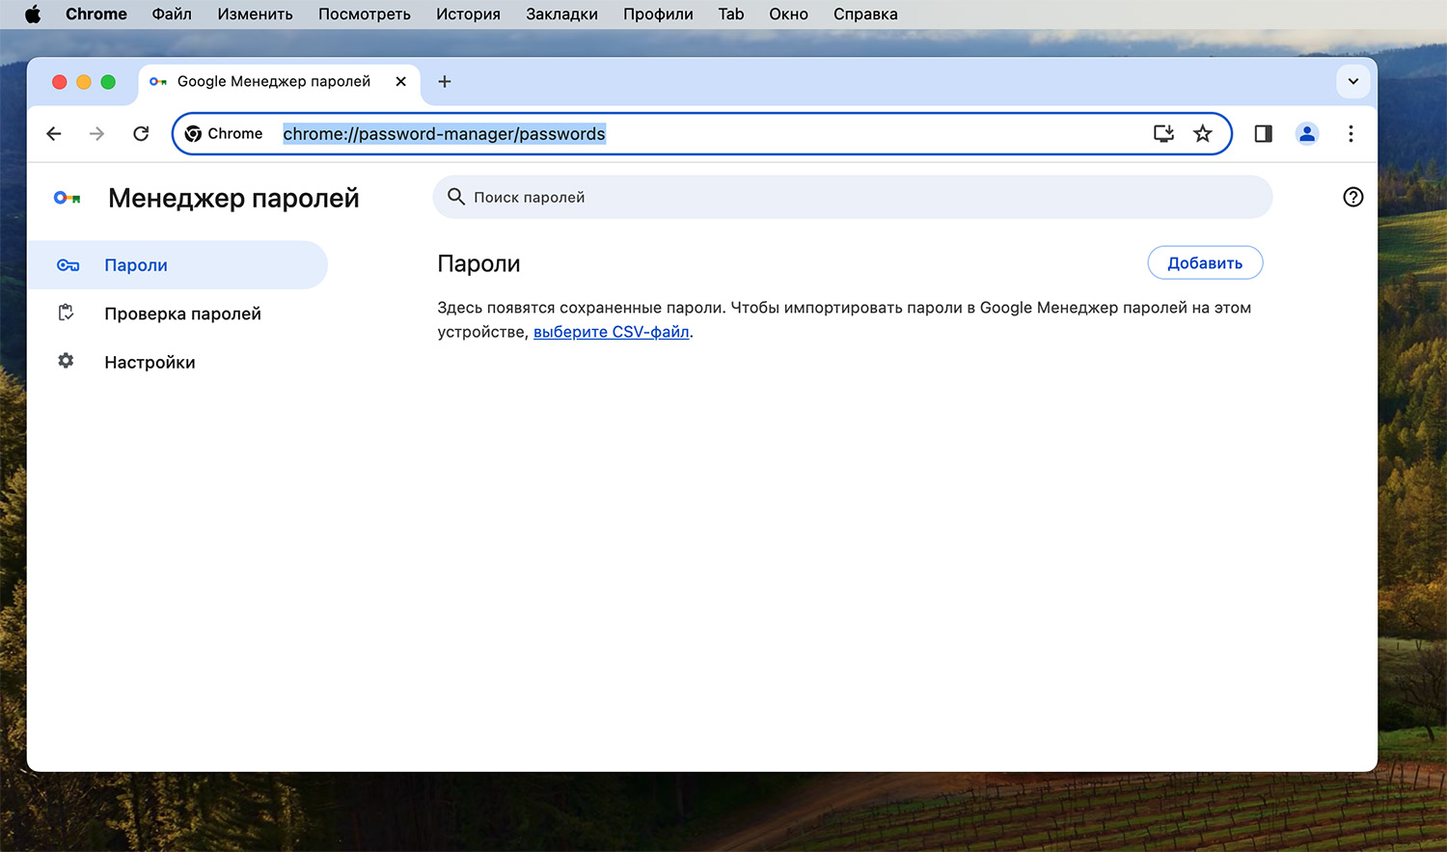Open the Chrome application menu

pyautogui.click(x=96, y=14)
